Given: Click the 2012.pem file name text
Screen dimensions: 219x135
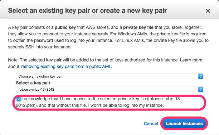Looking at the screenshot, I should click(x=26, y=105).
